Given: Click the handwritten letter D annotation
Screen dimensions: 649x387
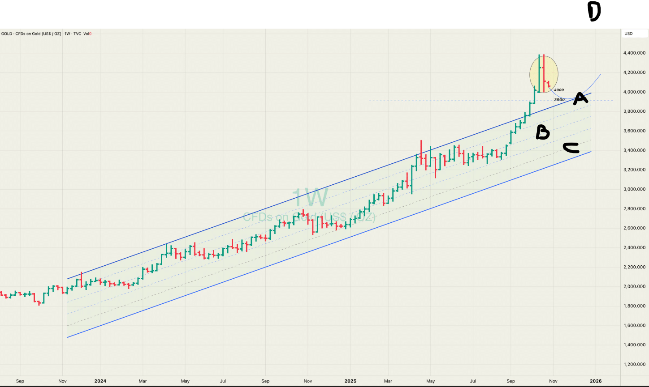Looking at the screenshot, I should [x=594, y=12].
